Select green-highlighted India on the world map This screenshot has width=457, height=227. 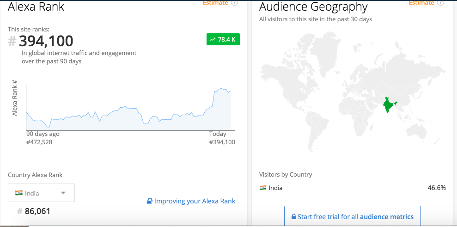point(389,105)
